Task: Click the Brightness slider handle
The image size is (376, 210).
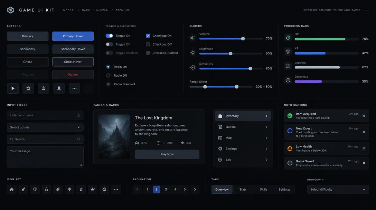Action: point(231,54)
